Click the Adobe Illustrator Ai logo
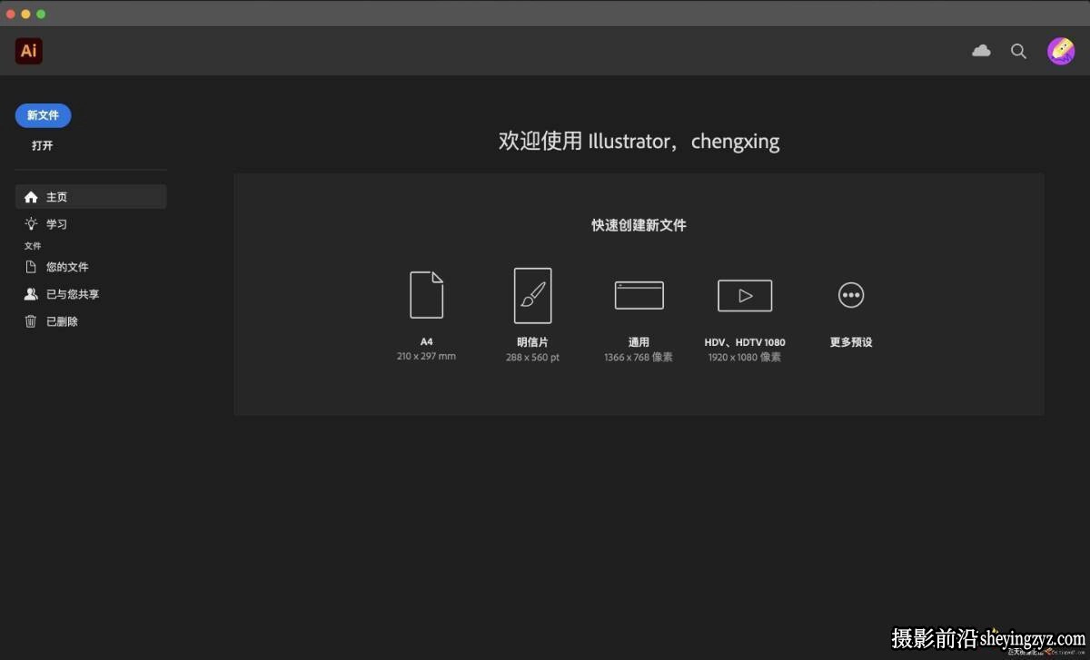This screenshot has width=1090, height=660. click(29, 51)
